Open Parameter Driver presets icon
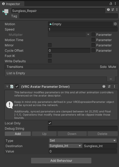This screenshot has height=167, width=119. [x=109, y=86]
